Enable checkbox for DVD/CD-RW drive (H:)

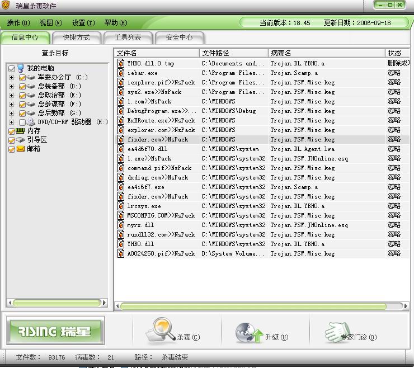[x=22, y=122]
